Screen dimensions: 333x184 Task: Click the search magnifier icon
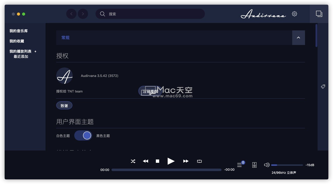102,14
